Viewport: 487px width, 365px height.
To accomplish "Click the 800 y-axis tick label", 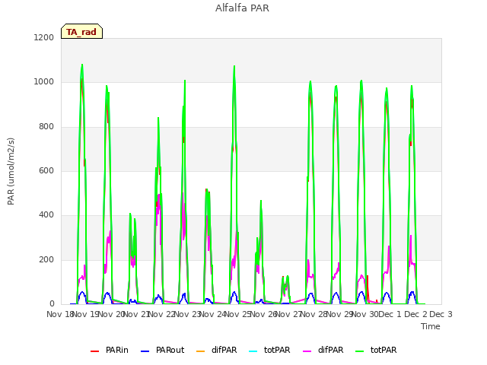I will pyautogui.click(x=46, y=127).
